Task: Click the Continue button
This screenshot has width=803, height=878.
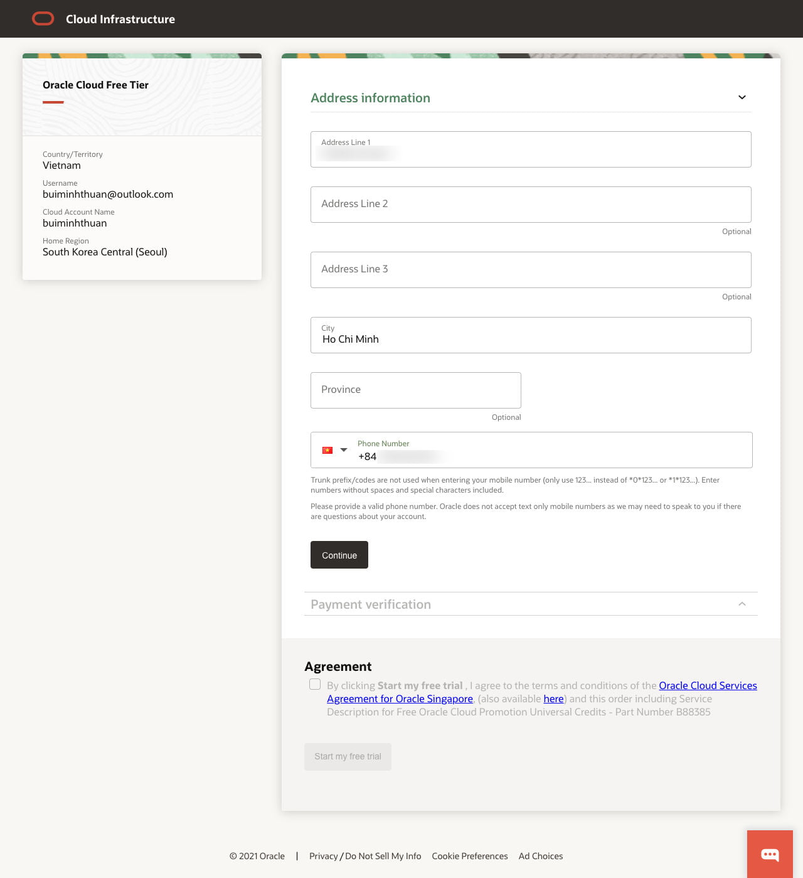Action: click(x=339, y=555)
